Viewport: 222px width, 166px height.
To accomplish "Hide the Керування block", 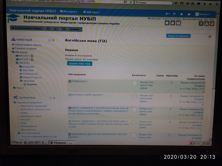I will click(50, 98).
